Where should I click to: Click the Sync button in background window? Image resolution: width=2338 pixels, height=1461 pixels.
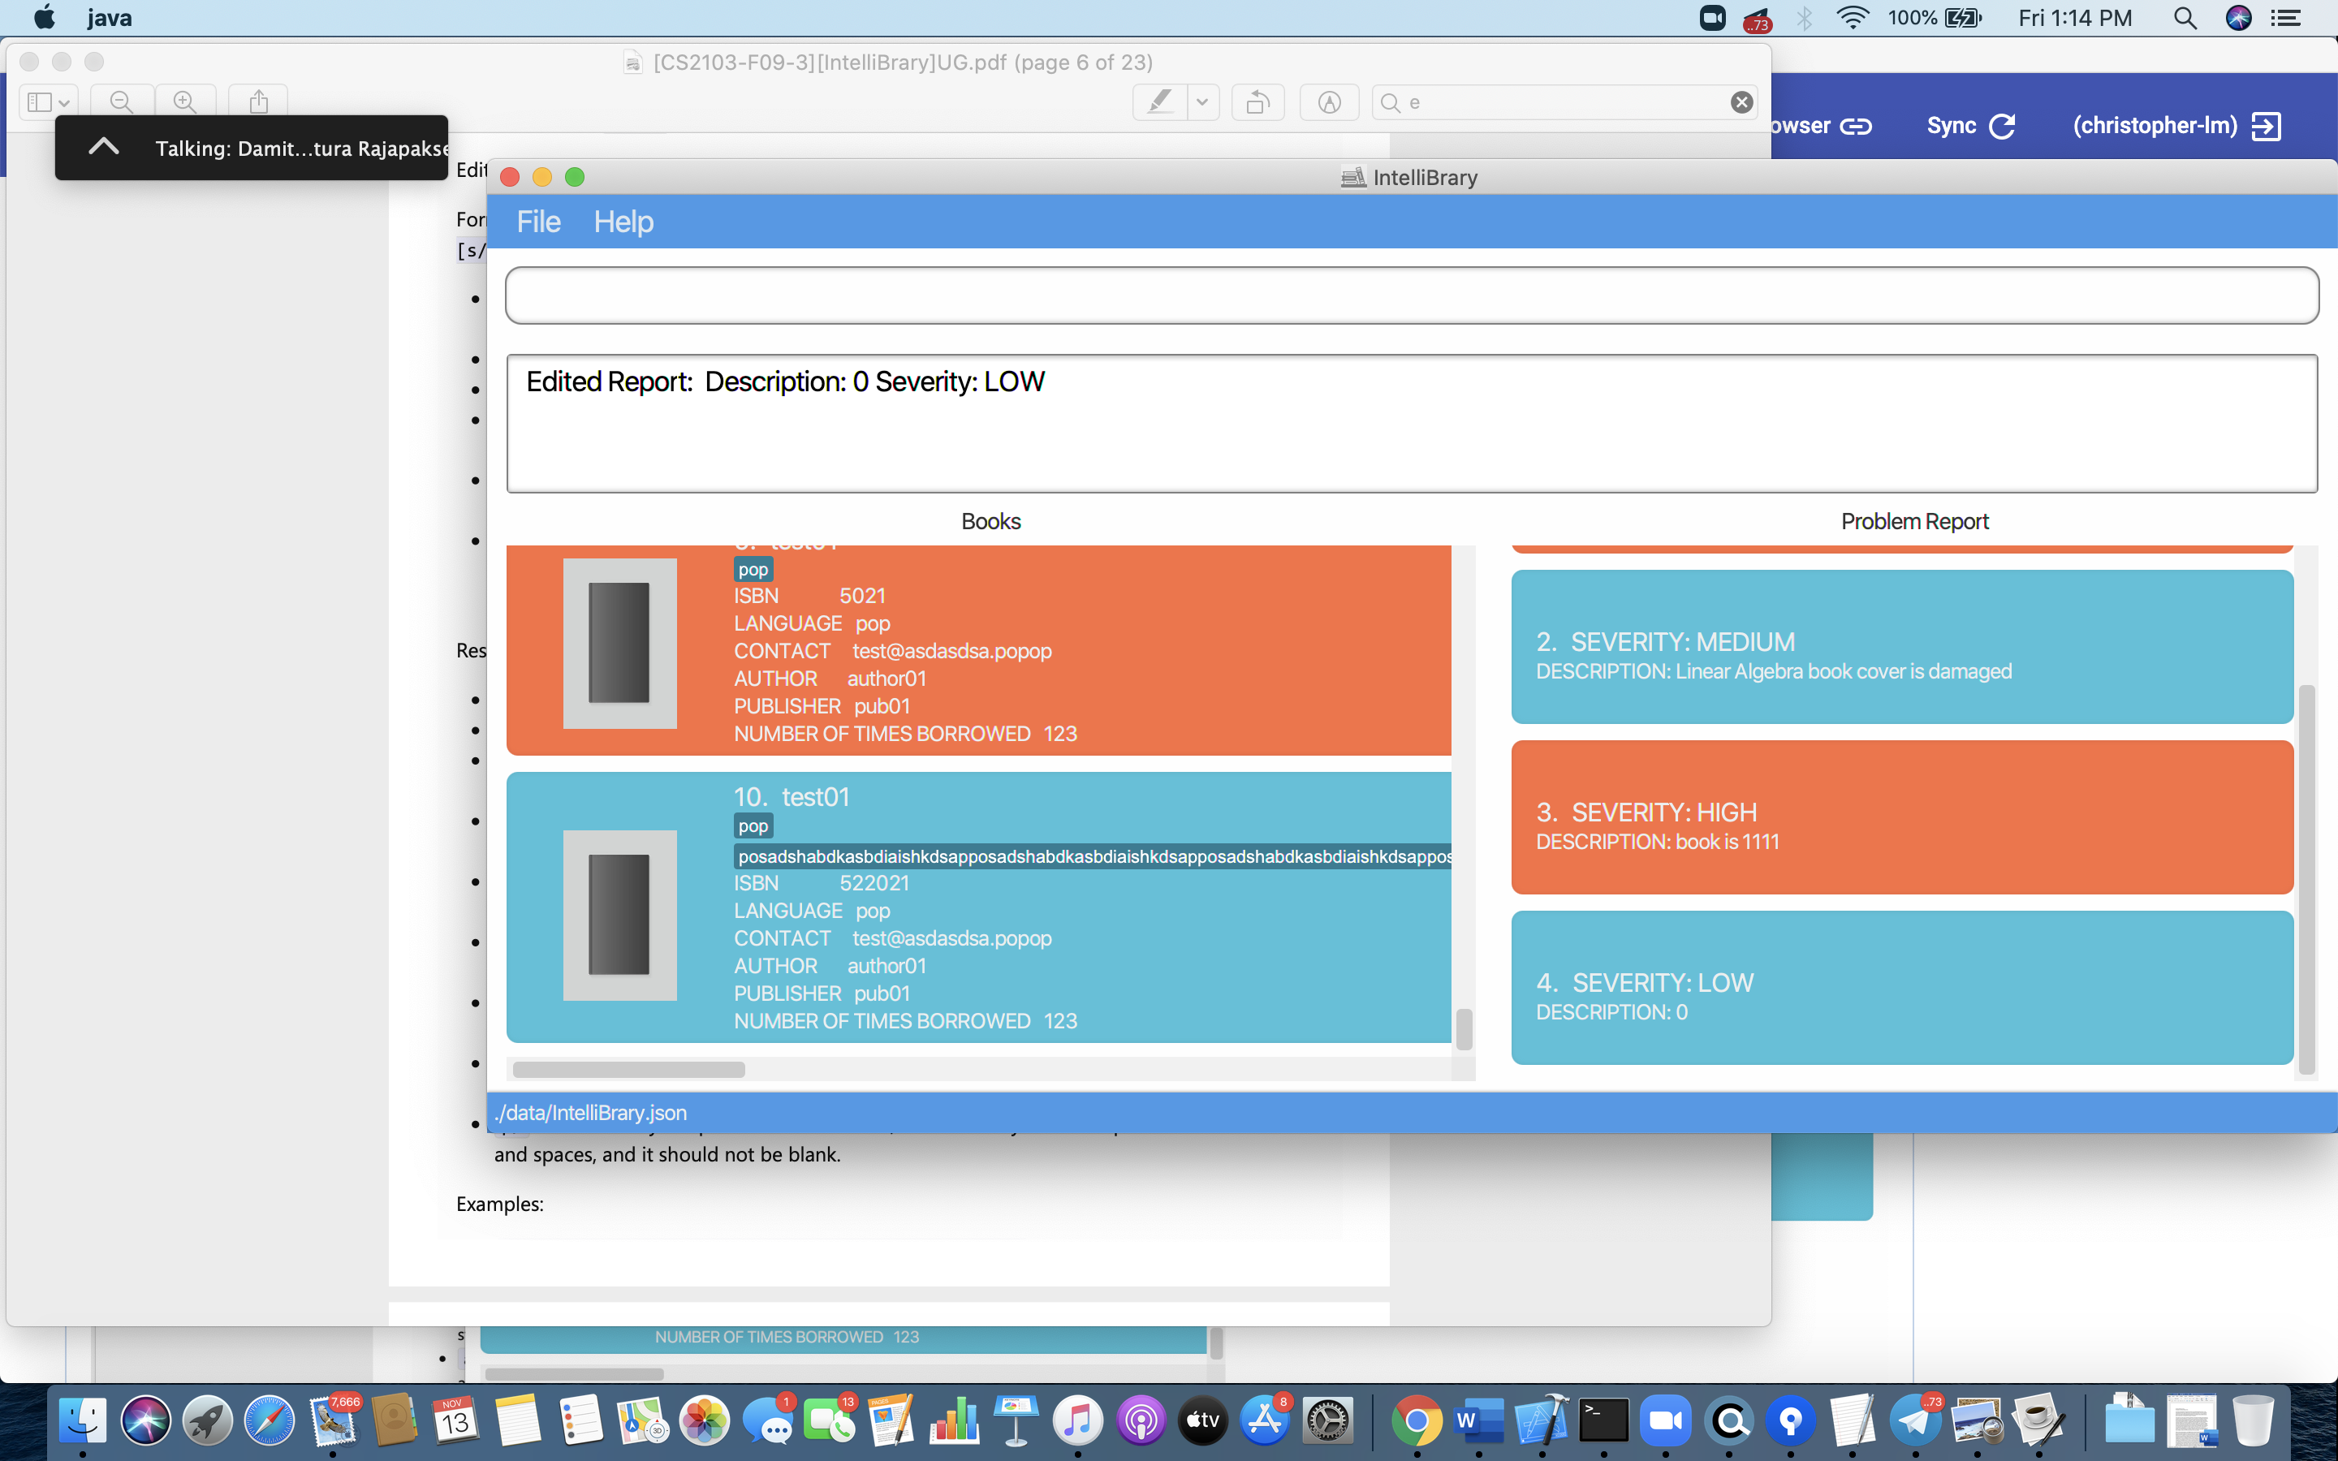click(x=1971, y=126)
